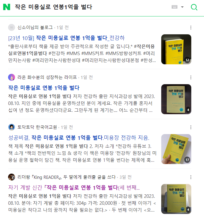Open more options for 신소이님의 블로그 post
This screenshot has height=218, width=204.
click(191, 27)
